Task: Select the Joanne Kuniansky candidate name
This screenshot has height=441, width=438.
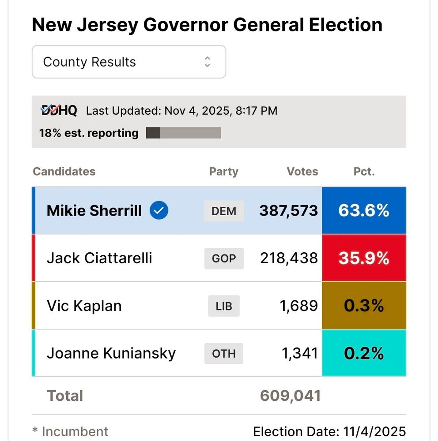Action: [x=111, y=353]
